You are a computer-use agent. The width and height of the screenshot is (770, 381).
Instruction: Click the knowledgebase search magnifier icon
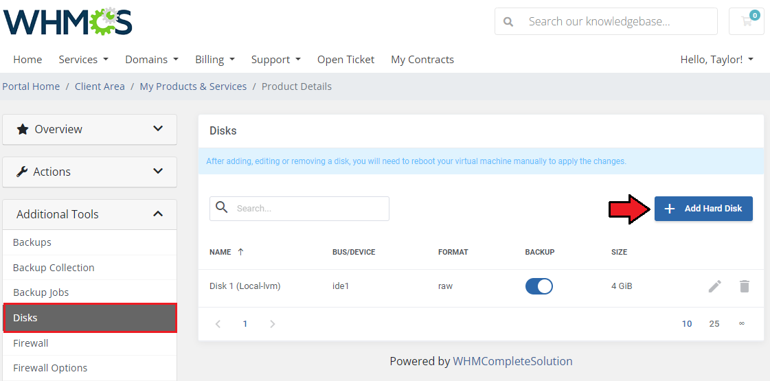click(x=508, y=21)
